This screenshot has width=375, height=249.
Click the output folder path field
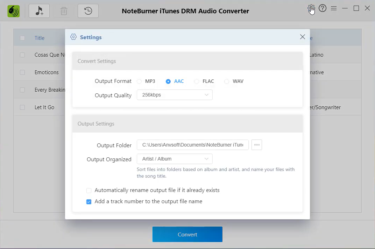pyautogui.click(x=192, y=145)
